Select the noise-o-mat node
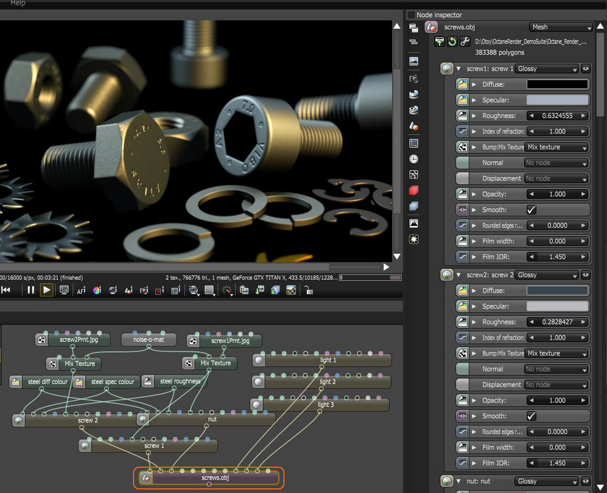The height and width of the screenshot is (493, 607). (149, 340)
